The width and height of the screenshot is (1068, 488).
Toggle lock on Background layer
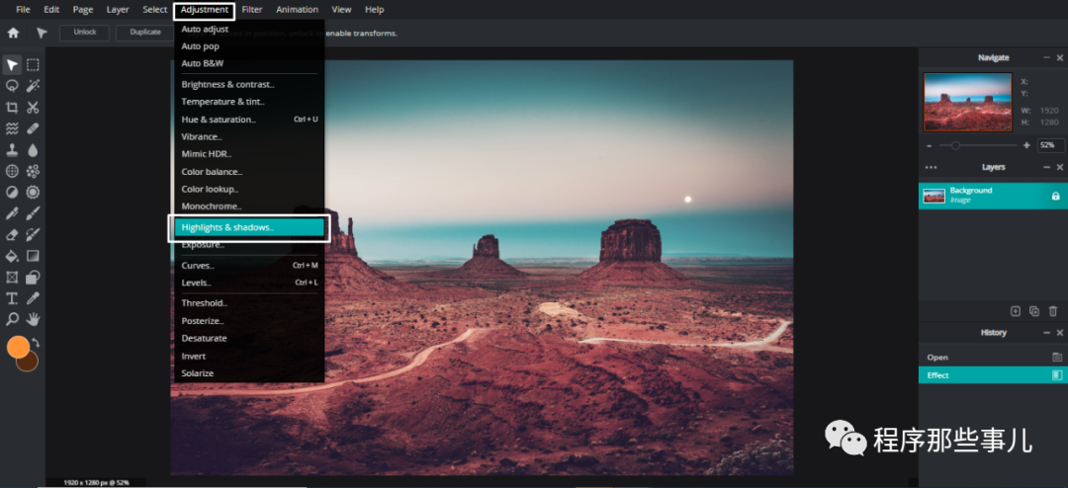coord(1055,196)
